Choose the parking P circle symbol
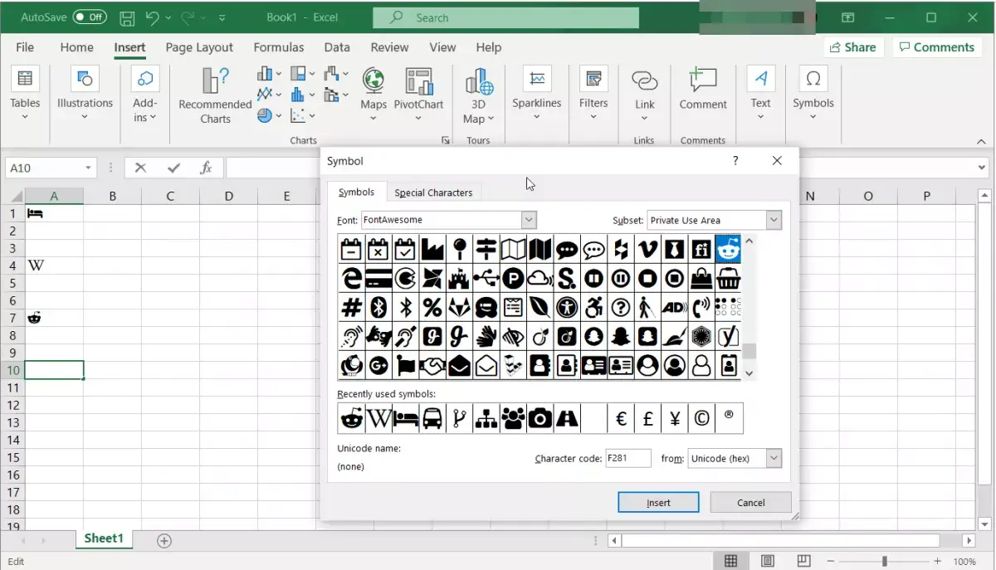Screen dimensions: 996x570 coord(513,278)
